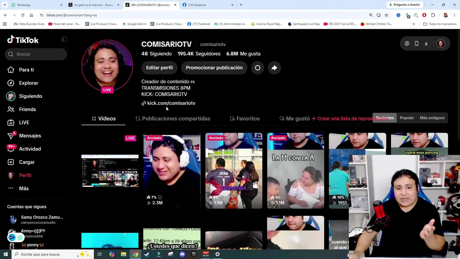
Task: Open the Chrome tab search dropdown
Action: pyautogui.click(x=5, y=5)
